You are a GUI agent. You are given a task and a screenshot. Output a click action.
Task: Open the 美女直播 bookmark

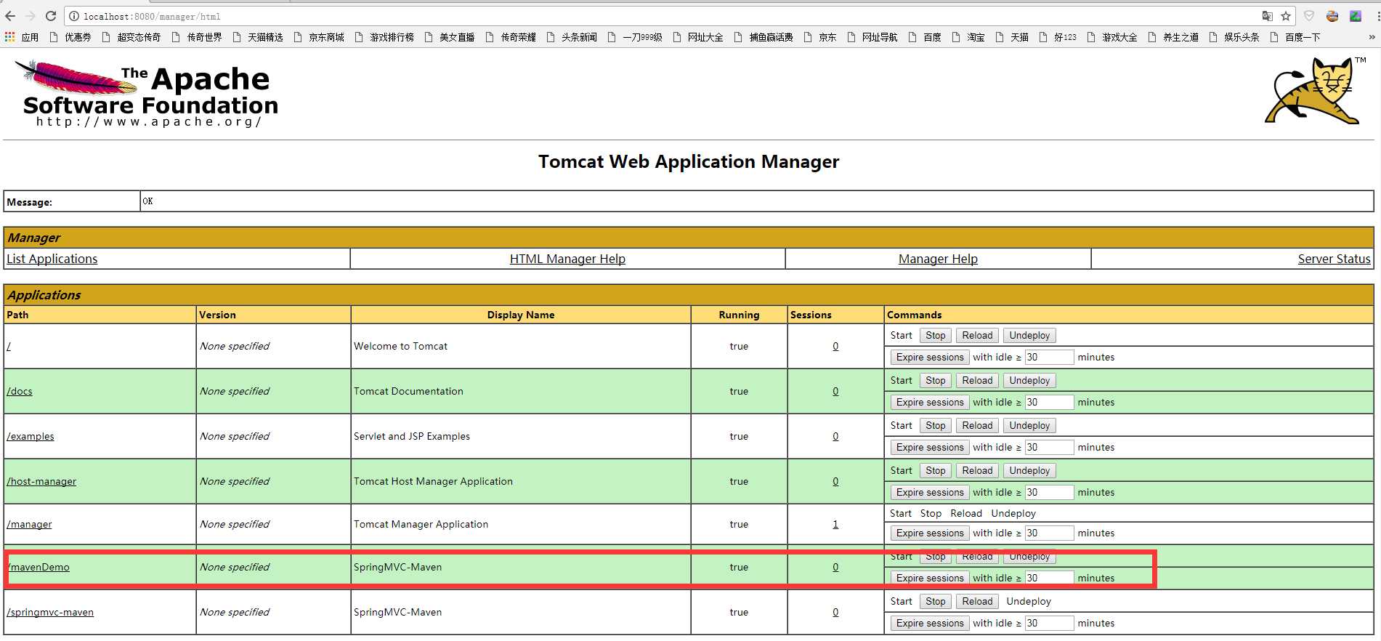(450, 37)
